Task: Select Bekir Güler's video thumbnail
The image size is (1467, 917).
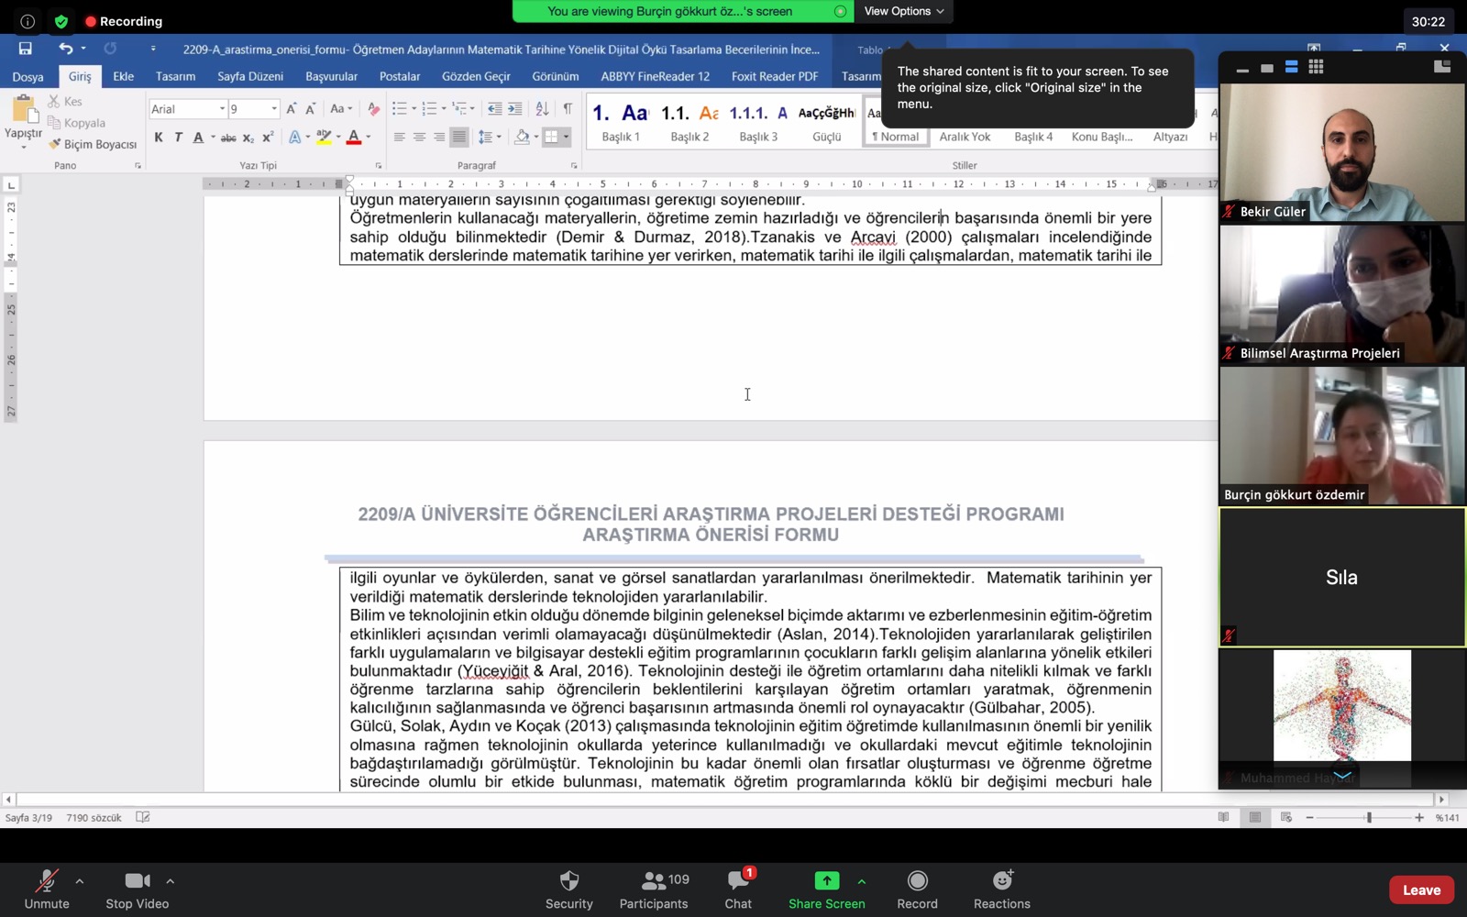Action: coord(1341,152)
